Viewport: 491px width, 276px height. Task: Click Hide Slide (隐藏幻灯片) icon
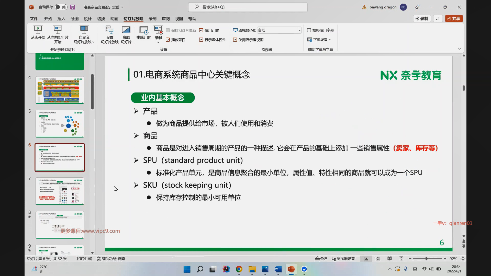(126, 30)
